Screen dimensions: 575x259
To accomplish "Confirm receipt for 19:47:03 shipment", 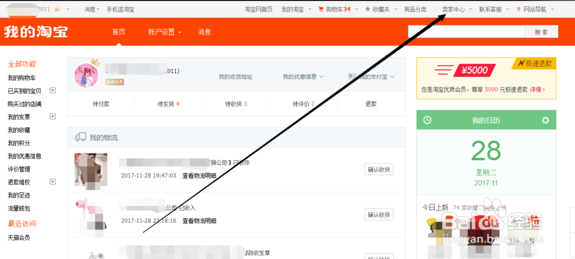I will (x=379, y=169).
